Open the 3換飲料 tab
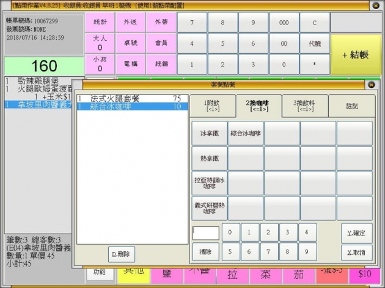 (304, 106)
